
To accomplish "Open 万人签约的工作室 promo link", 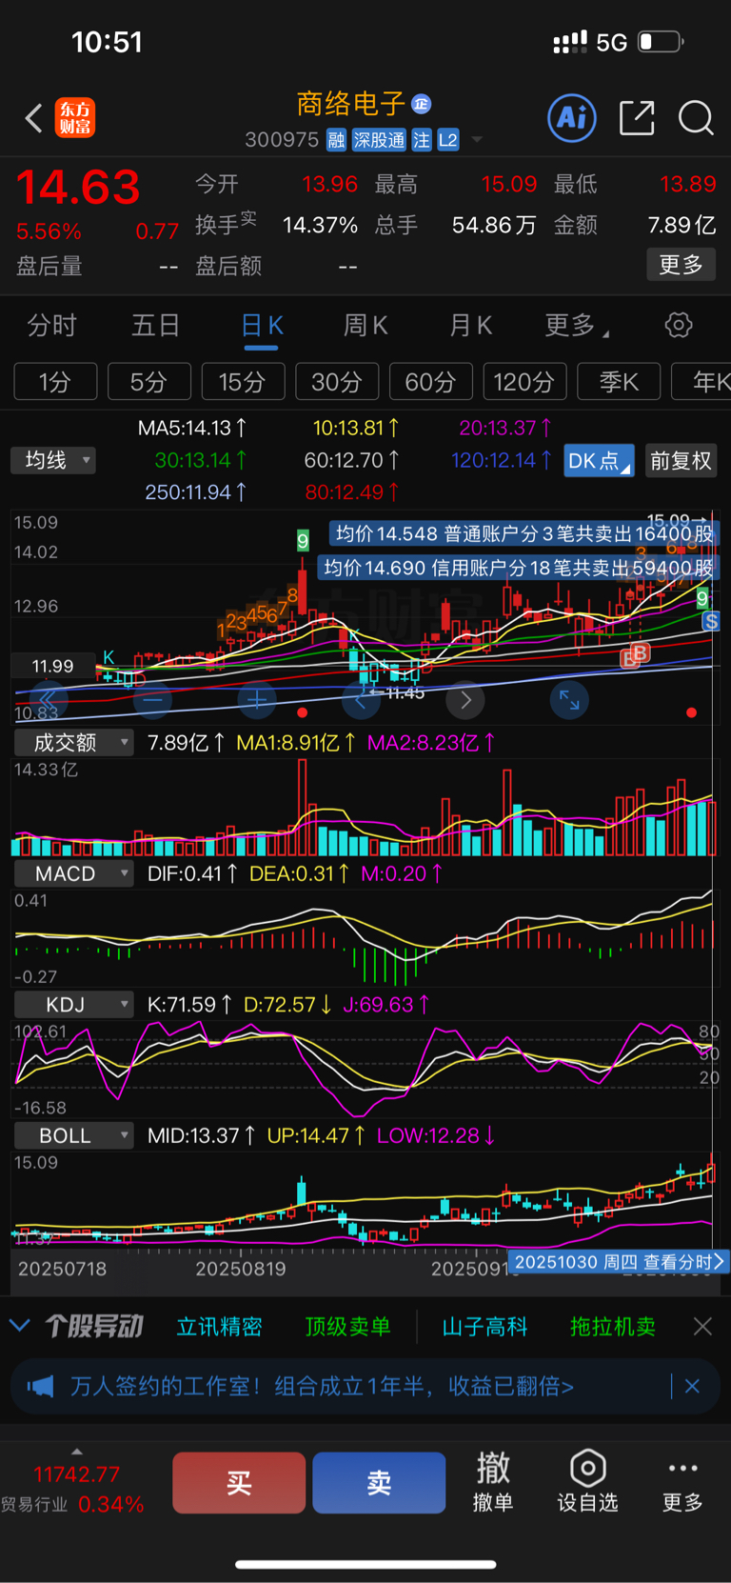I will click(x=322, y=1386).
